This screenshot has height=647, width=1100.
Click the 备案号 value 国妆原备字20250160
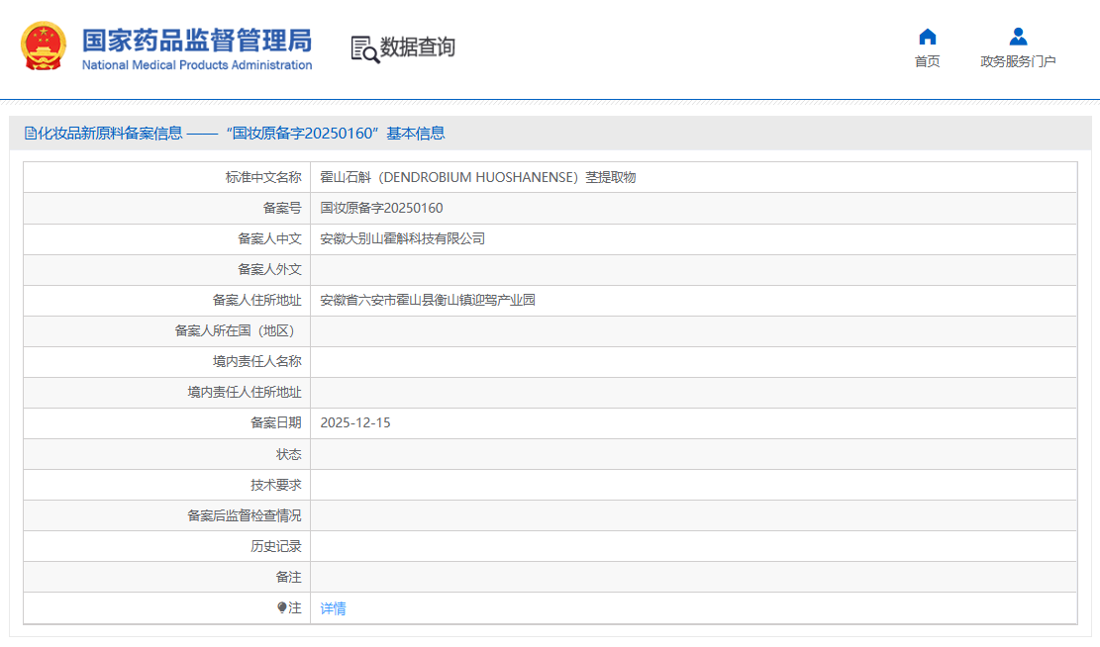tap(381, 209)
